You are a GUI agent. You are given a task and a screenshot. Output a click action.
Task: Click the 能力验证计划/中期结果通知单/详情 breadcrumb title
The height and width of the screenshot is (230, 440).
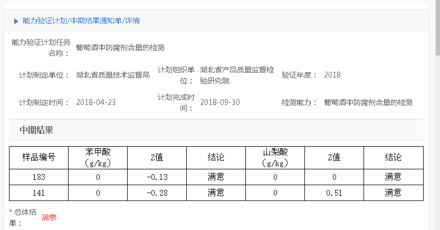(81, 21)
